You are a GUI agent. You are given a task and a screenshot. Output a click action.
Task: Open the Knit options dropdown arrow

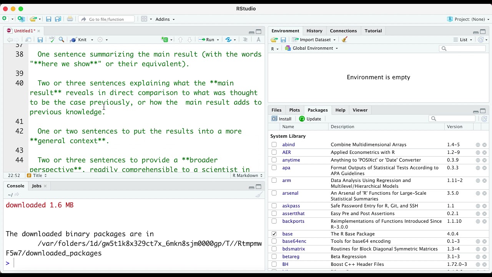tap(92, 40)
